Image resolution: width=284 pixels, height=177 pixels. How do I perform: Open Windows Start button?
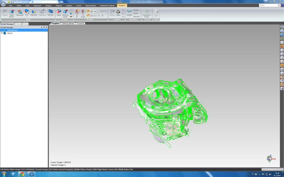click(4, 174)
